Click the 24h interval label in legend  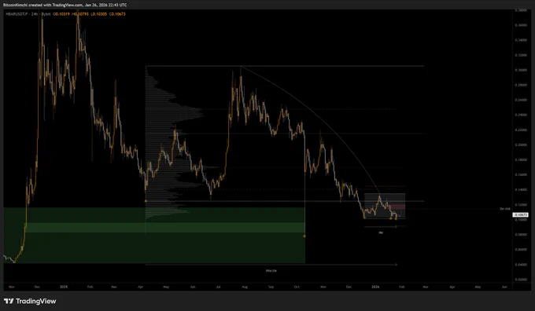[34, 14]
